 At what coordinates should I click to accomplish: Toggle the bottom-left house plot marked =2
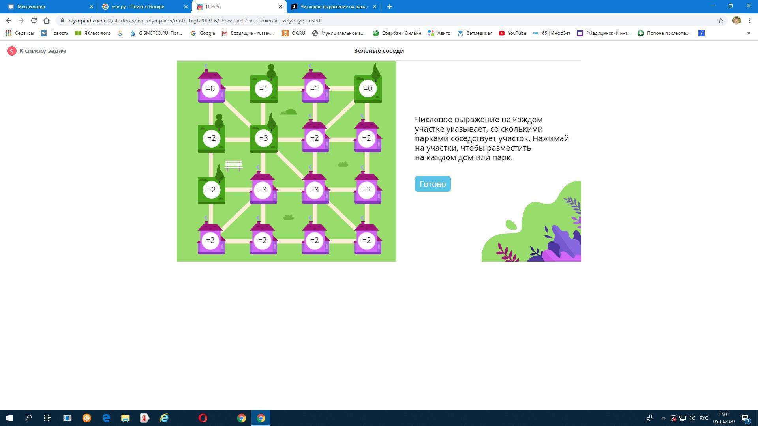pos(211,241)
